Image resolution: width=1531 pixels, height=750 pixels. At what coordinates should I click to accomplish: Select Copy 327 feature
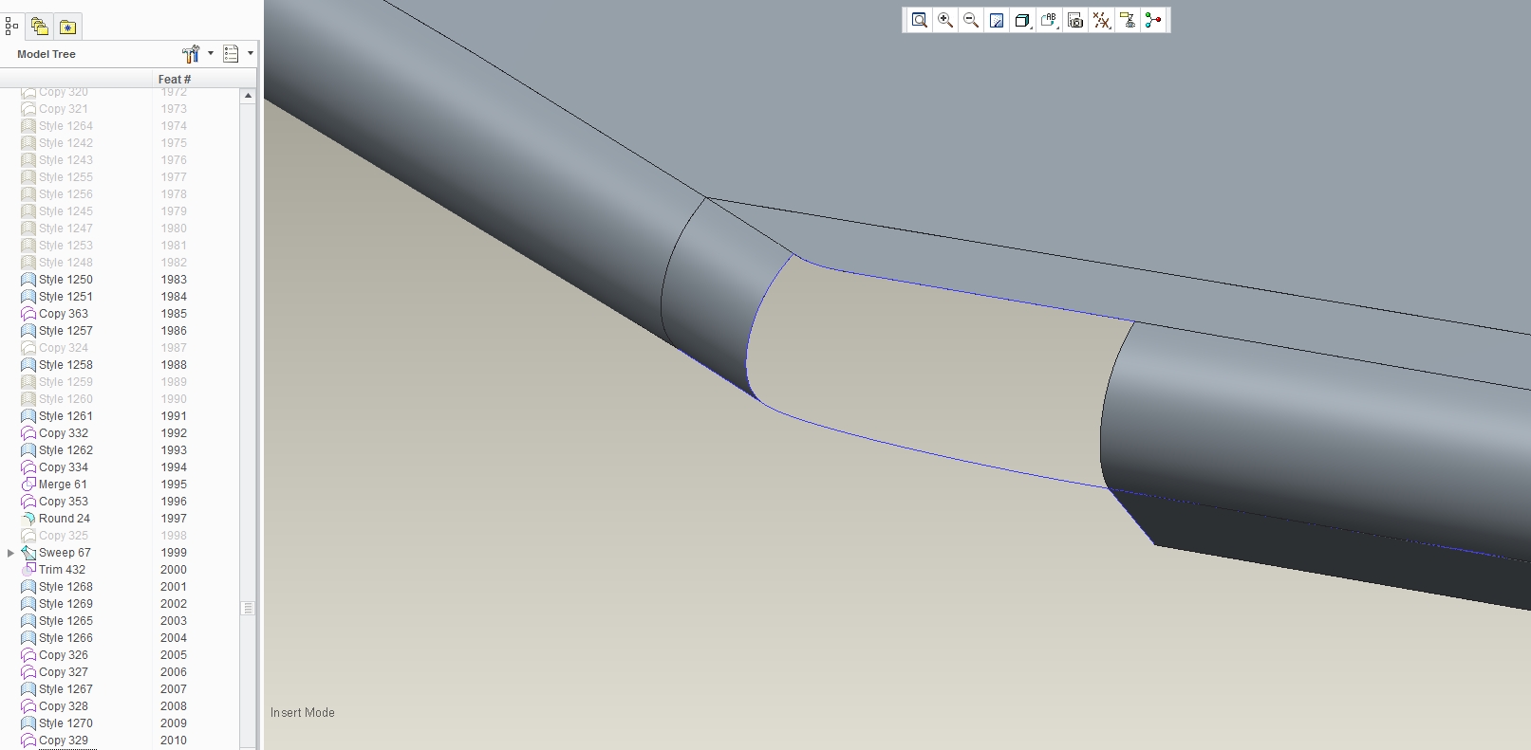pos(55,672)
